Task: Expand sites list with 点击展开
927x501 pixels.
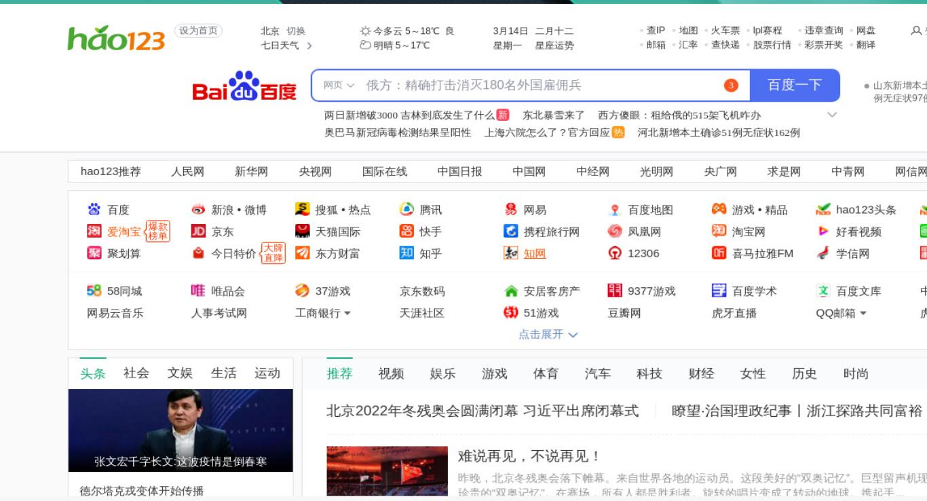Action: (x=548, y=334)
